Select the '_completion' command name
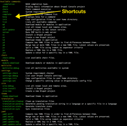Image resolution: width=127 pixels, height=126 pixels. coord(9,4)
